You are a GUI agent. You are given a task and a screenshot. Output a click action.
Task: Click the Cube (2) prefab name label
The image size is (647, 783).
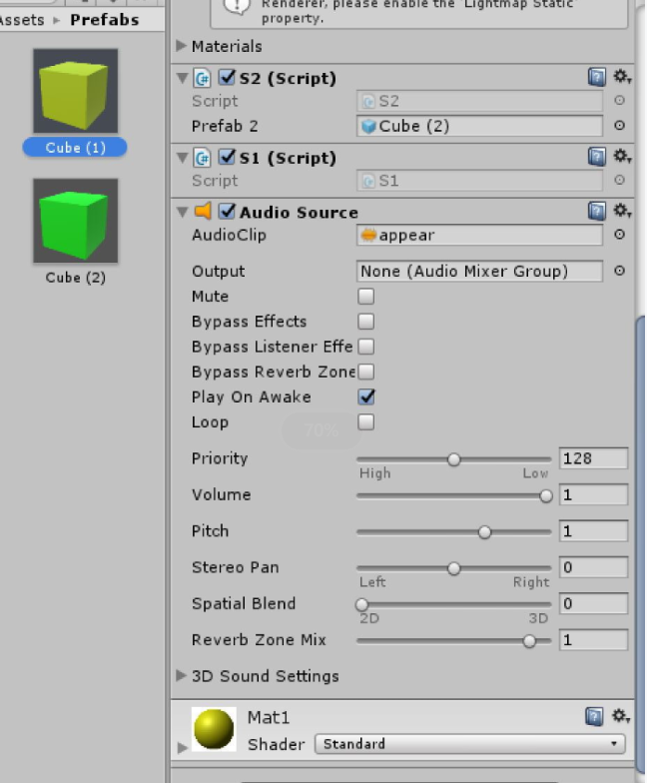pos(76,278)
